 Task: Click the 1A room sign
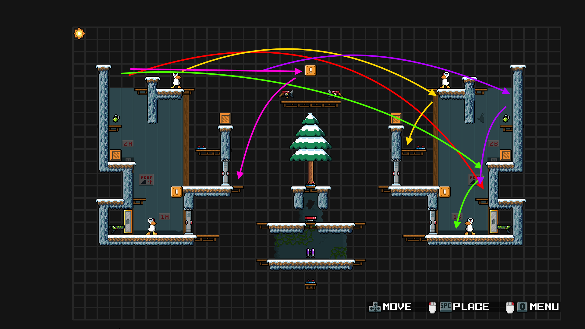(x=165, y=217)
